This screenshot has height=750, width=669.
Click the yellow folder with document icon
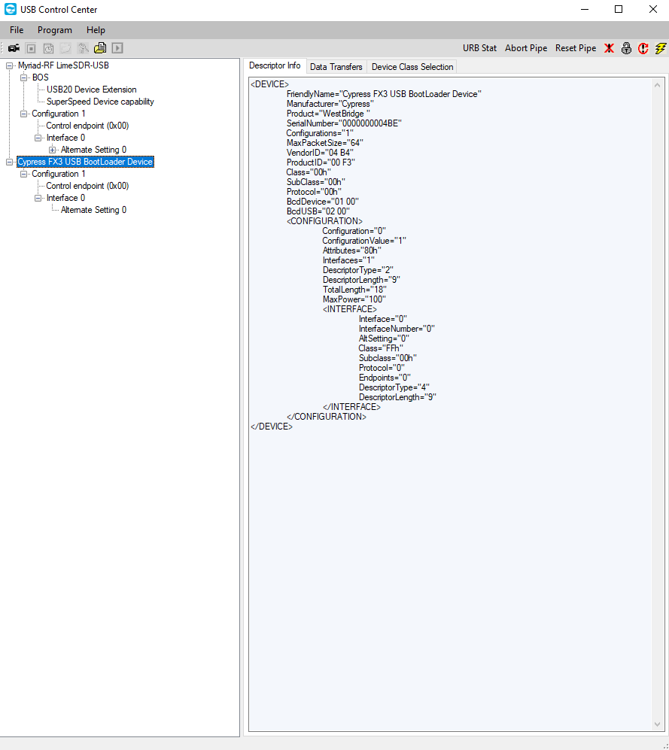click(100, 48)
